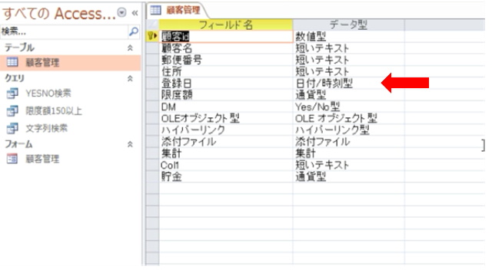Viewport: 492px width, 276px height.
Task: Click in the navigation pane search box
Action: click(x=65, y=31)
